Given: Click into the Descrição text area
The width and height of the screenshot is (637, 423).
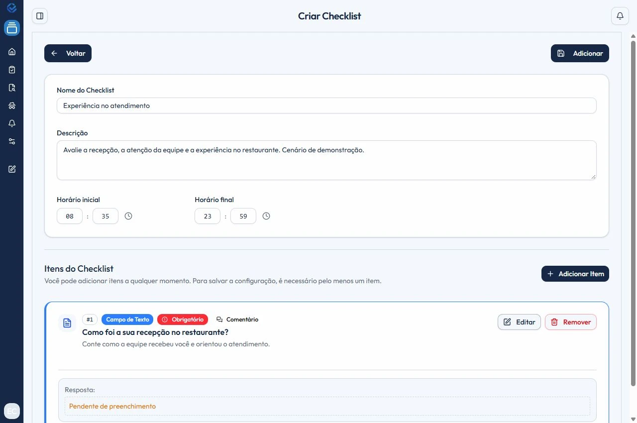Looking at the screenshot, I should pyautogui.click(x=326, y=160).
